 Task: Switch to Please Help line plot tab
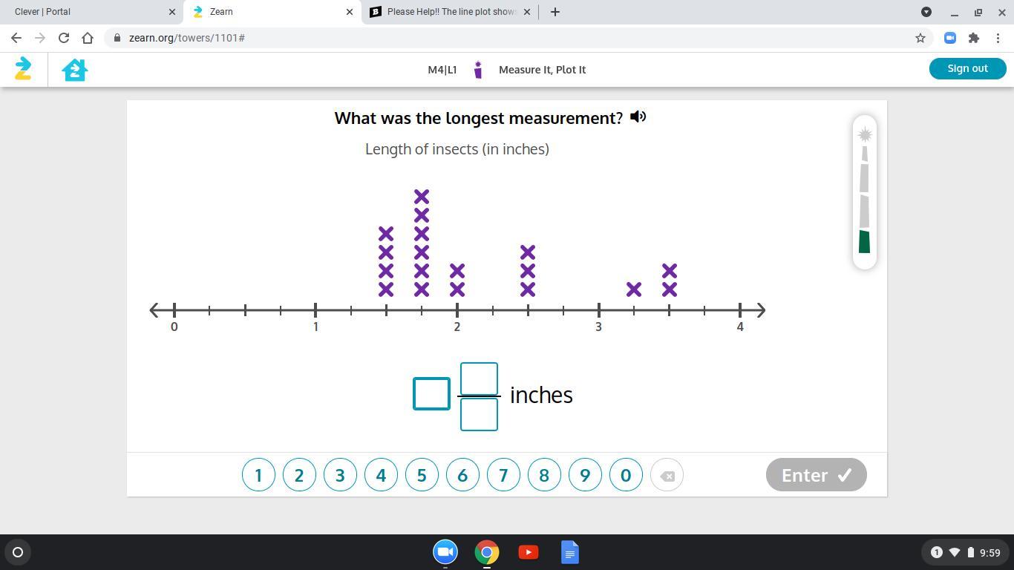[x=450, y=12]
